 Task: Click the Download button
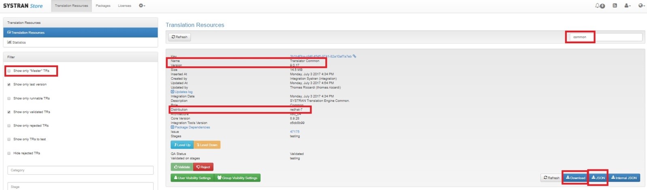coord(575,178)
